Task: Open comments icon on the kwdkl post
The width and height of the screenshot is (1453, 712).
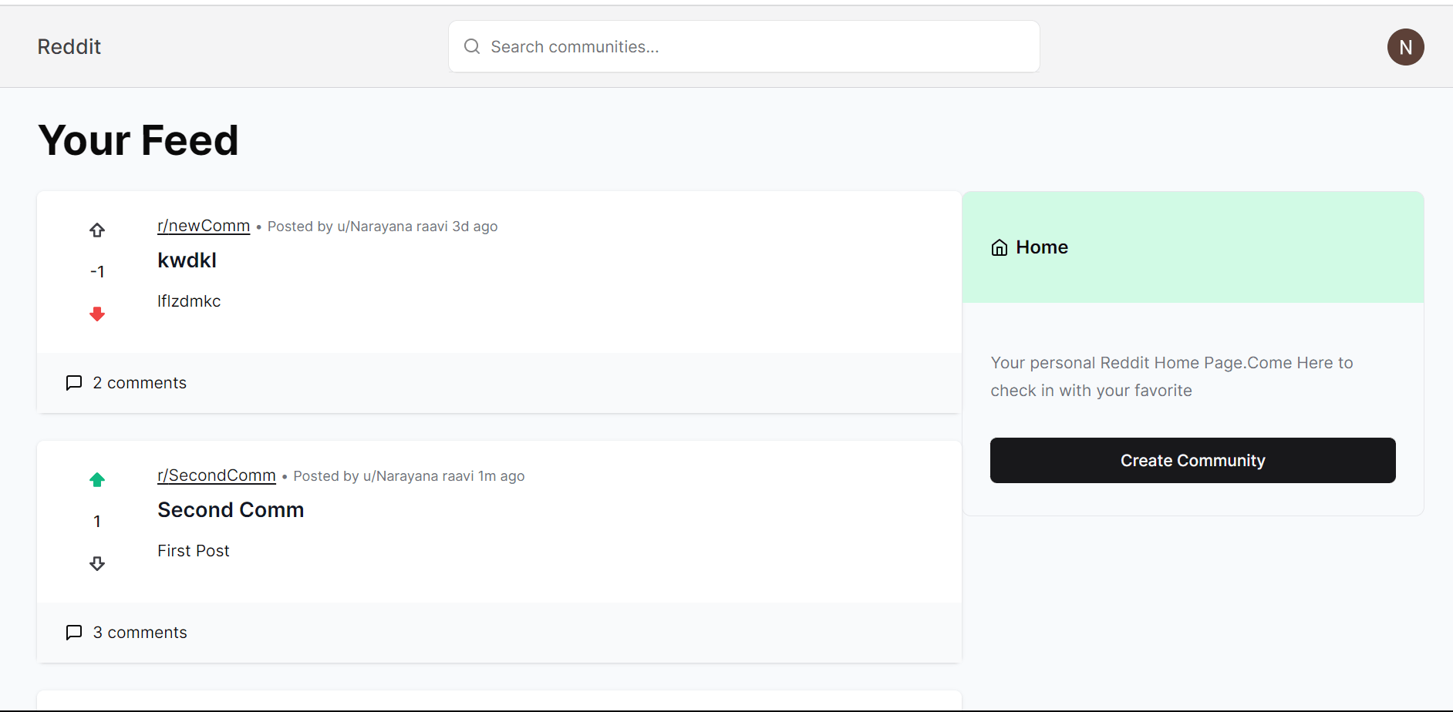Action: pyautogui.click(x=74, y=383)
